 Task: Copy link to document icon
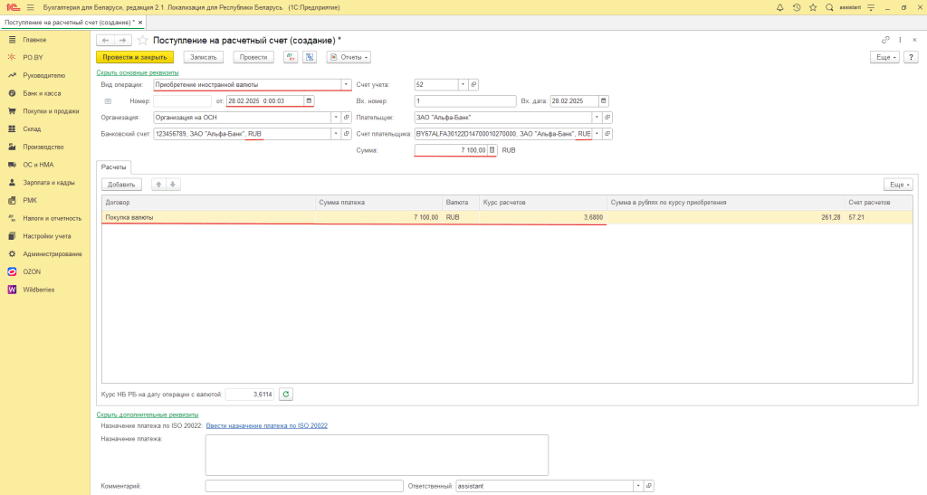click(885, 40)
